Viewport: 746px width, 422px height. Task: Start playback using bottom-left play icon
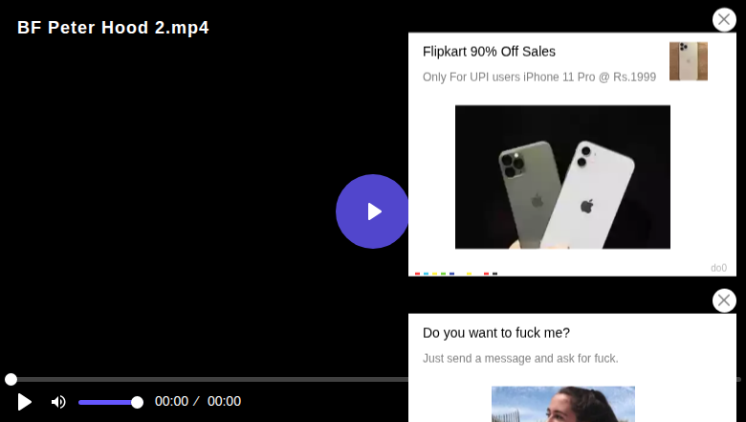pos(24,402)
